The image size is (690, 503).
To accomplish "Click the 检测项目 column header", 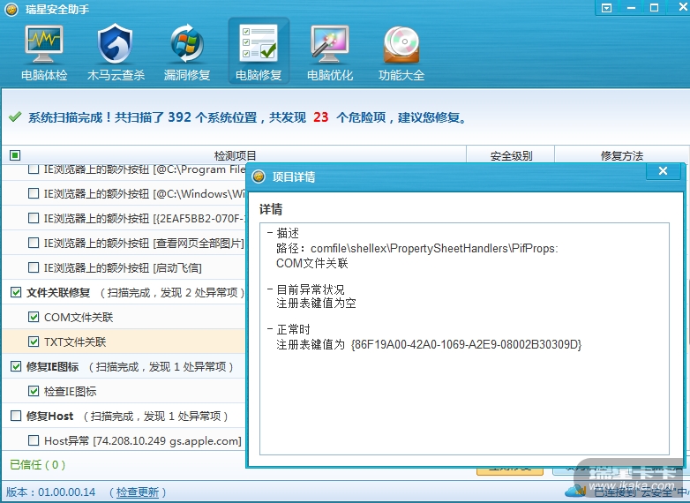I will tap(235, 155).
